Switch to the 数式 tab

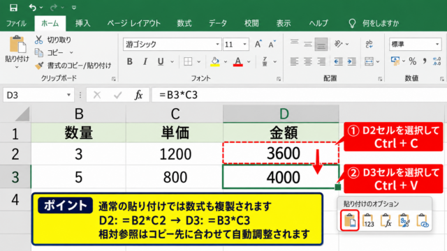pos(184,23)
